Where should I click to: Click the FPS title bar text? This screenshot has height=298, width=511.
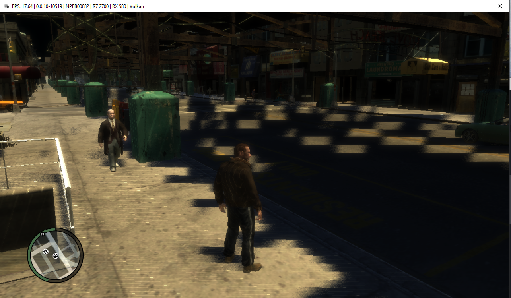tap(77, 6)
